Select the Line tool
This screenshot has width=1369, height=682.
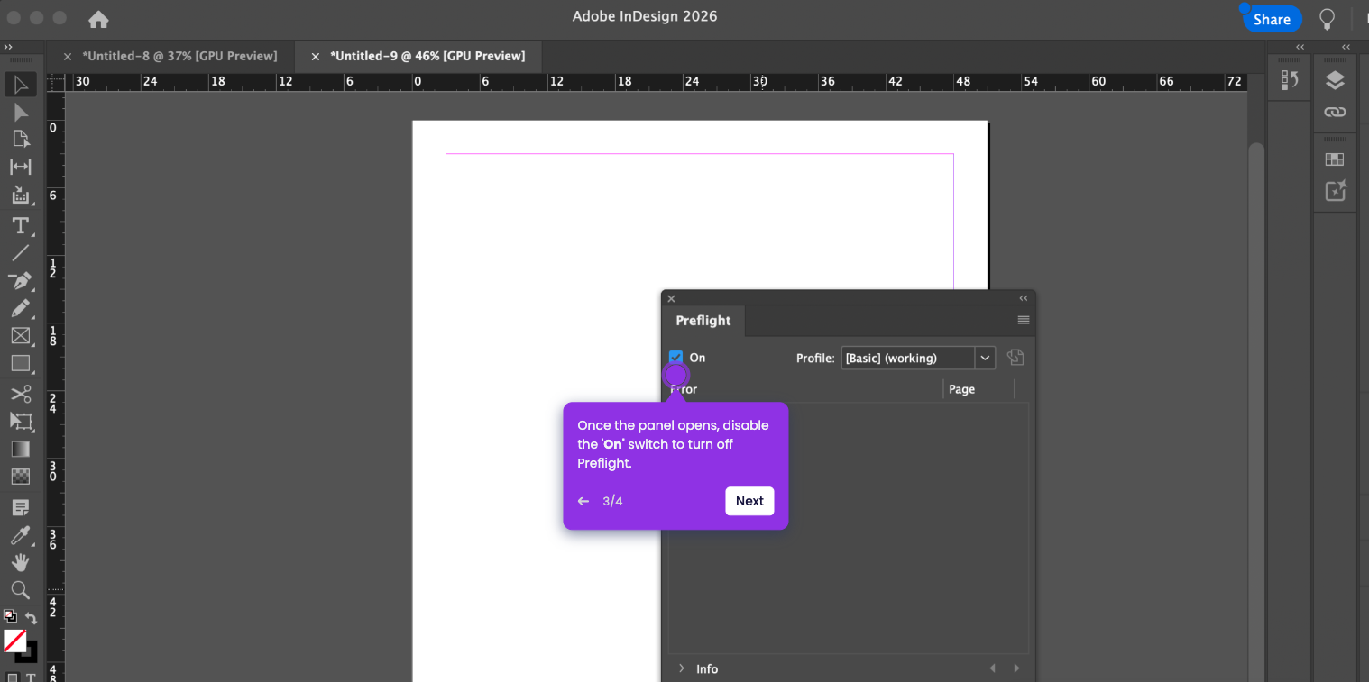pos(20,253)
